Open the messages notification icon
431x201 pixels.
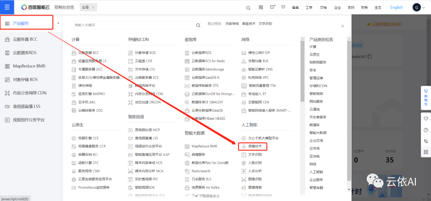point(273,7)
